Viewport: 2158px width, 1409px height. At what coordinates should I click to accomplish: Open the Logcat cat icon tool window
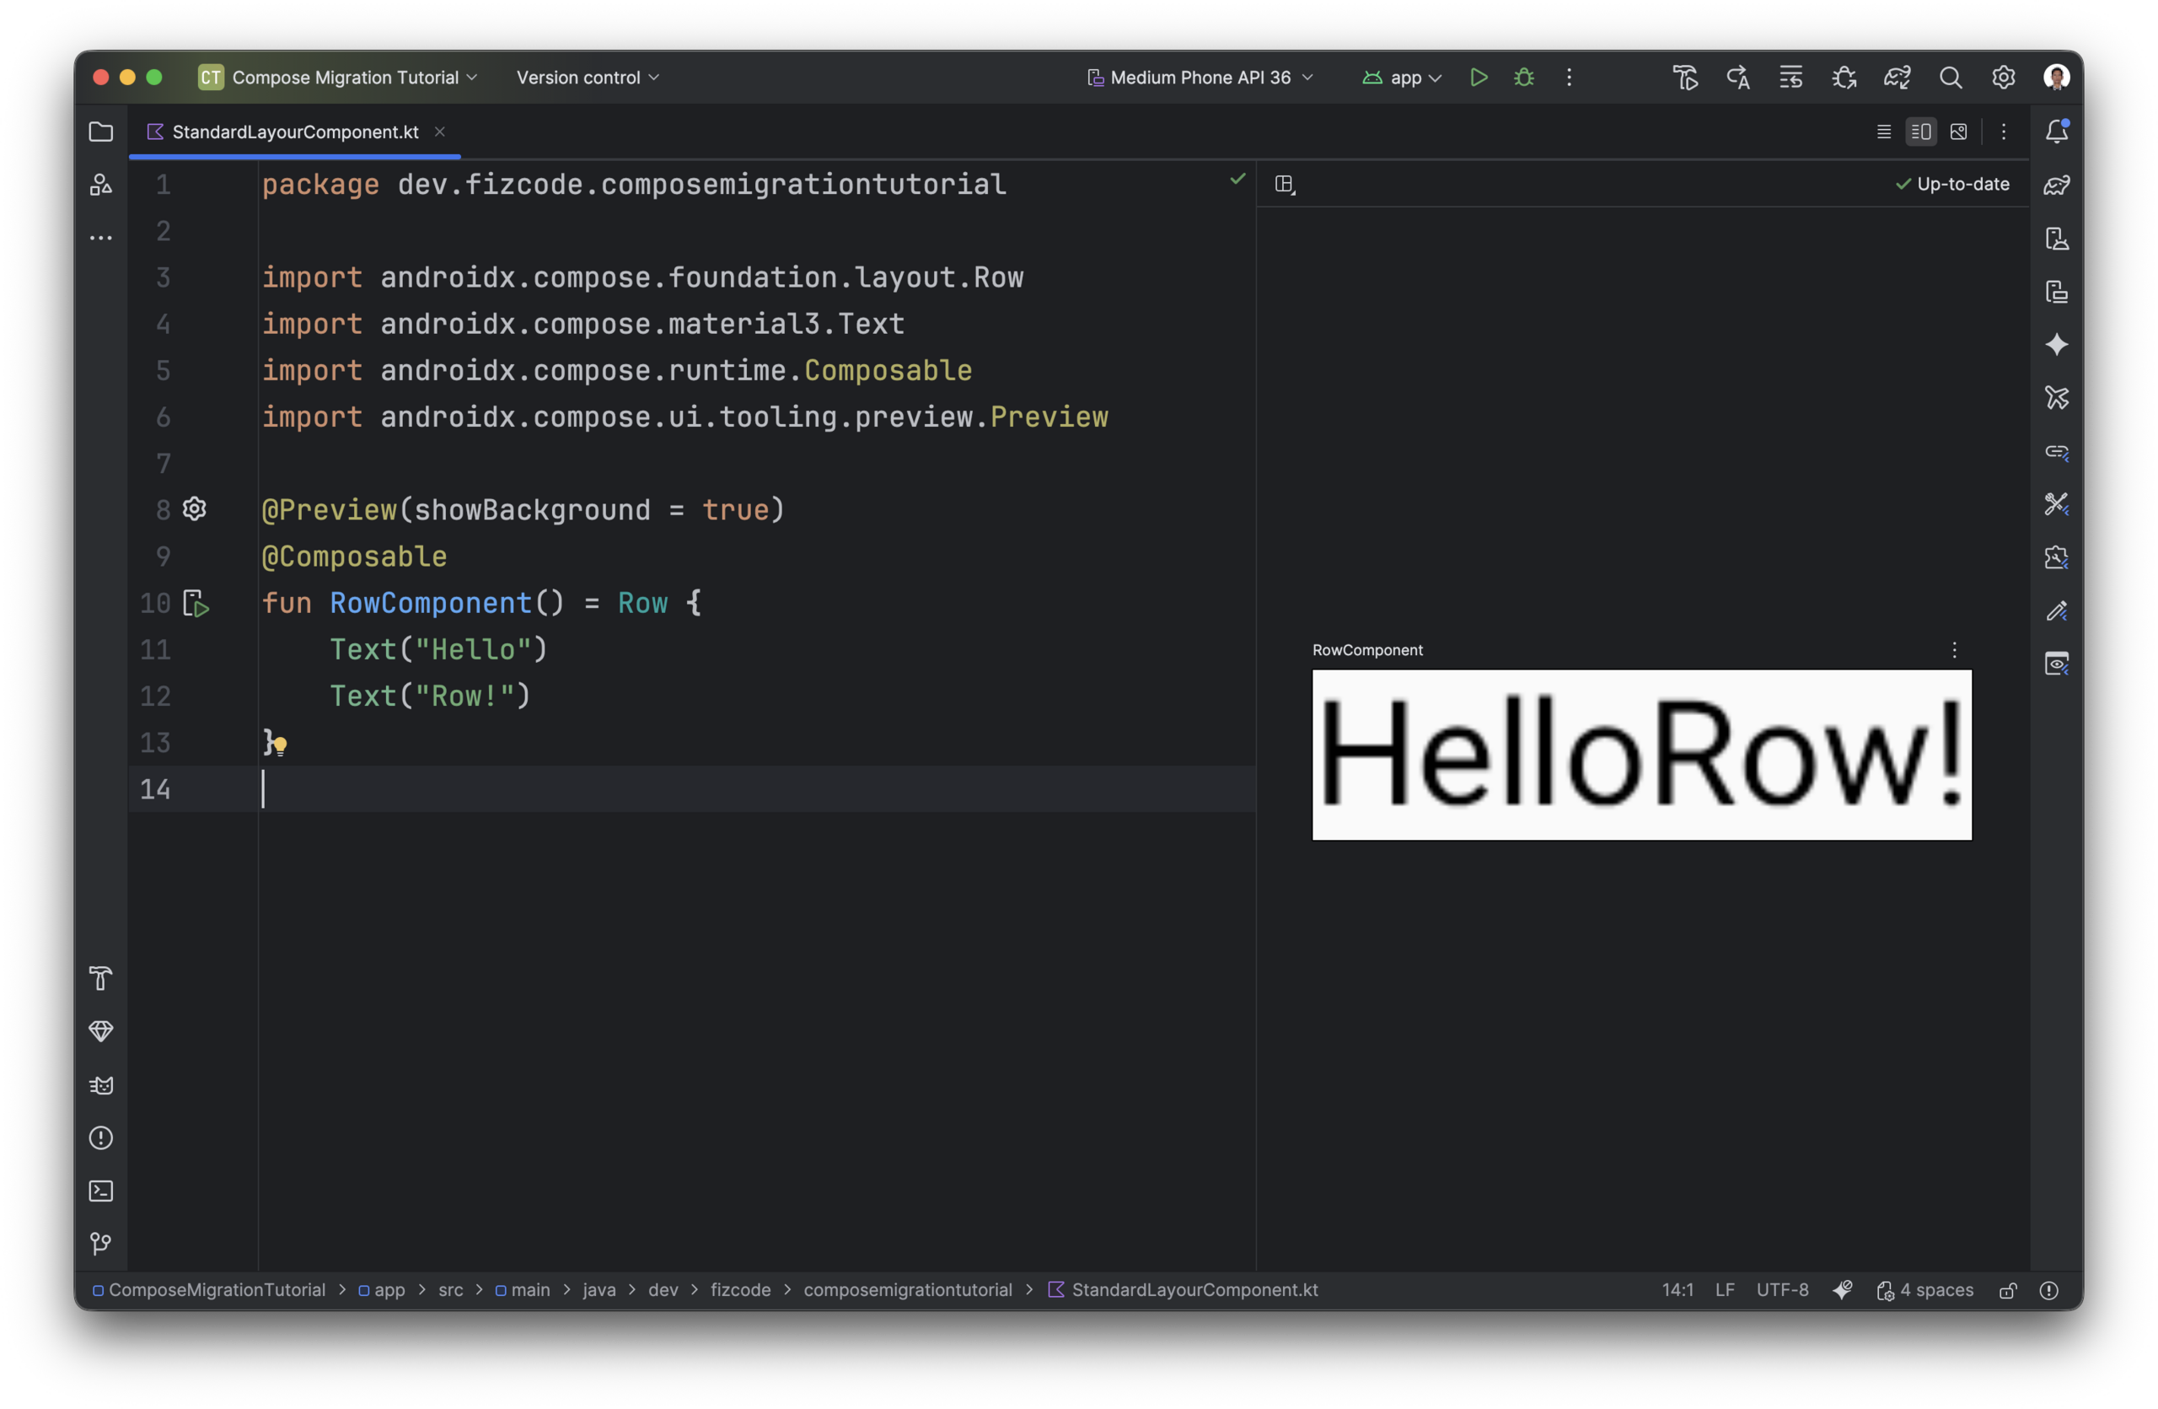pos(100,1084)
